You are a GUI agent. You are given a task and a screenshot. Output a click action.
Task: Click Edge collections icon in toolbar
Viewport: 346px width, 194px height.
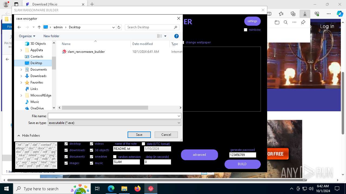(x=293, y=14)
